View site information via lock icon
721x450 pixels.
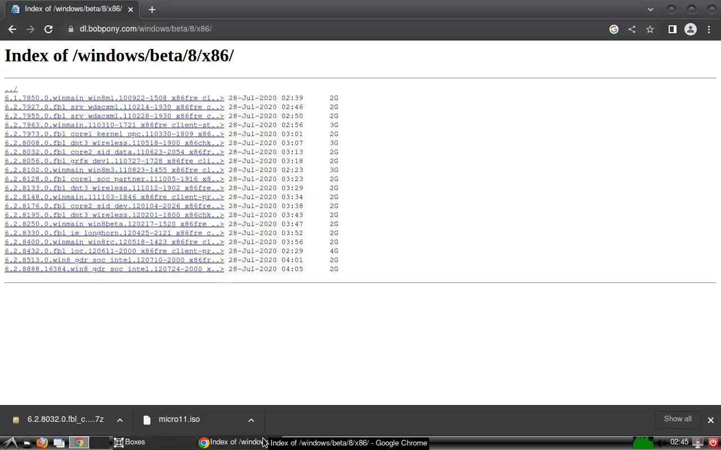70,29
